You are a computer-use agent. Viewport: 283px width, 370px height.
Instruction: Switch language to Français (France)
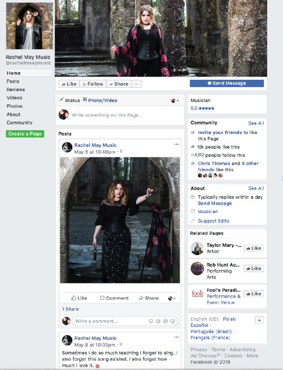coord(210,337)
